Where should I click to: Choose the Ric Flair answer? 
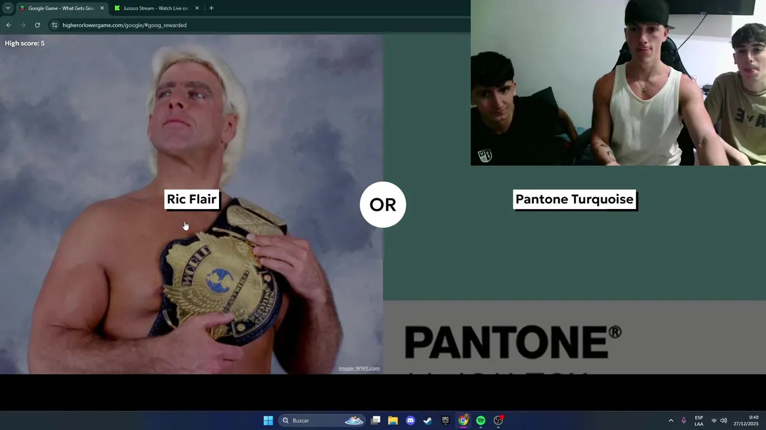point(191,199)
